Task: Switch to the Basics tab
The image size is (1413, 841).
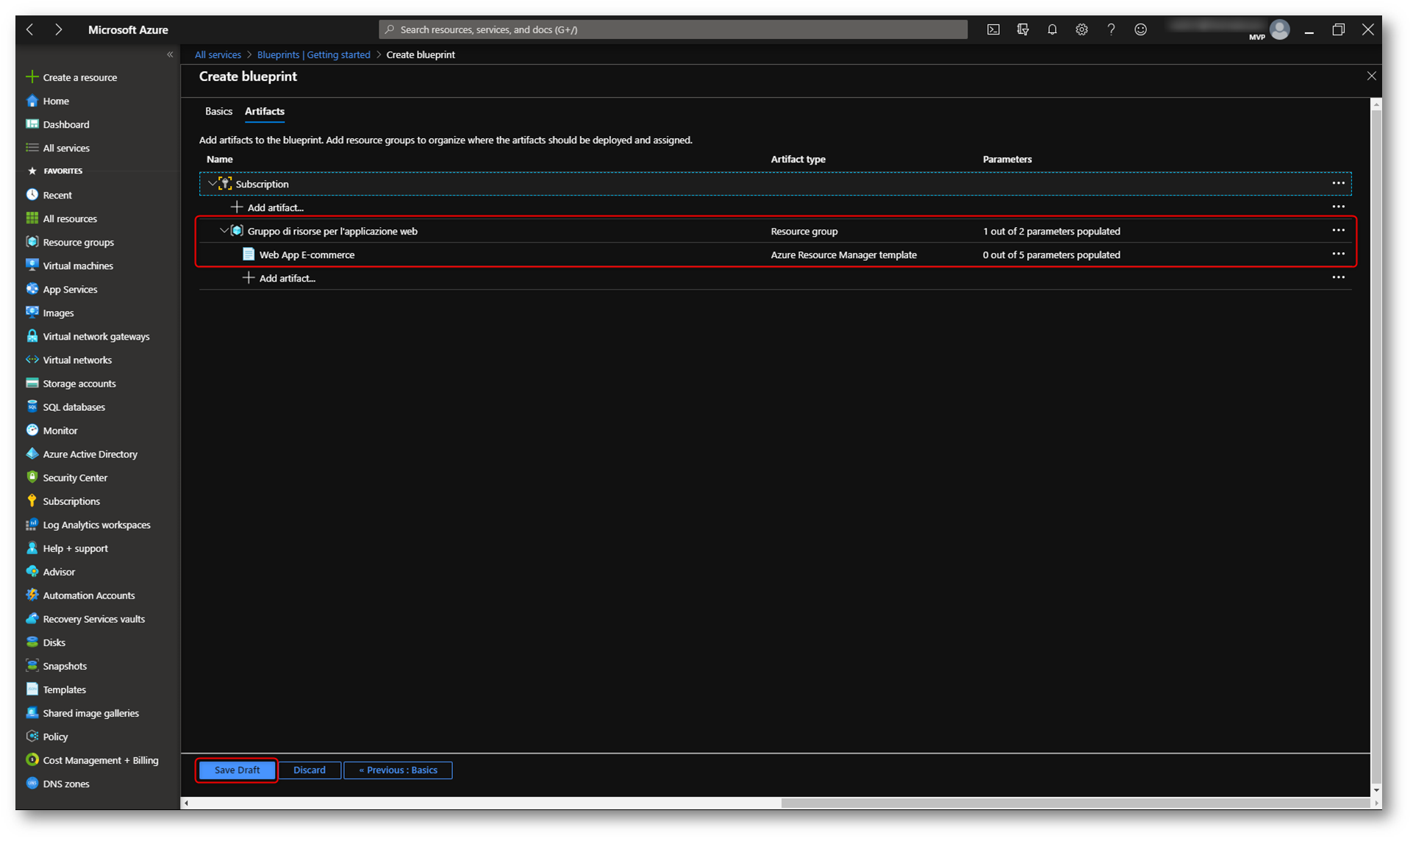Action: coord(218,111)
